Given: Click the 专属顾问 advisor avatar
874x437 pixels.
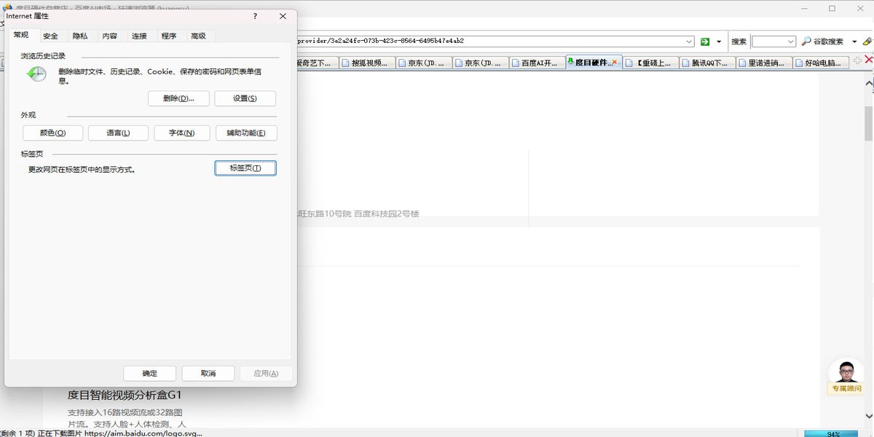Looking at the screenshot, I should (846, 372).
